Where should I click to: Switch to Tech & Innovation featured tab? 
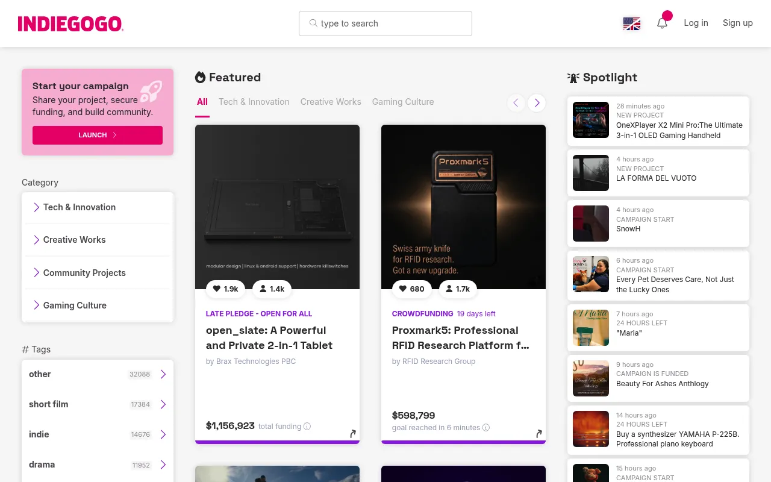pos(254,102)
